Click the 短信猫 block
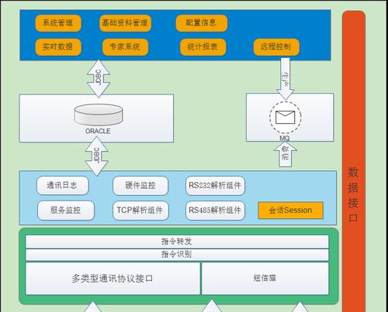The image size is (388, 312). pos(265,279)
